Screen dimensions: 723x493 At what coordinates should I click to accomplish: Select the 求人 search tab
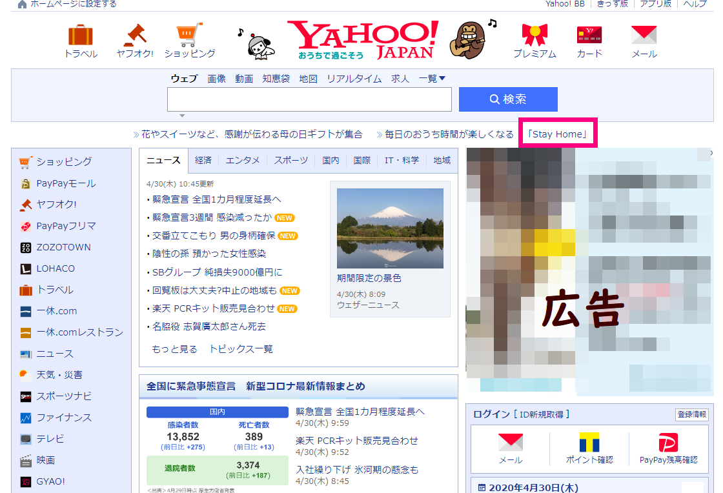coord(400,79)
